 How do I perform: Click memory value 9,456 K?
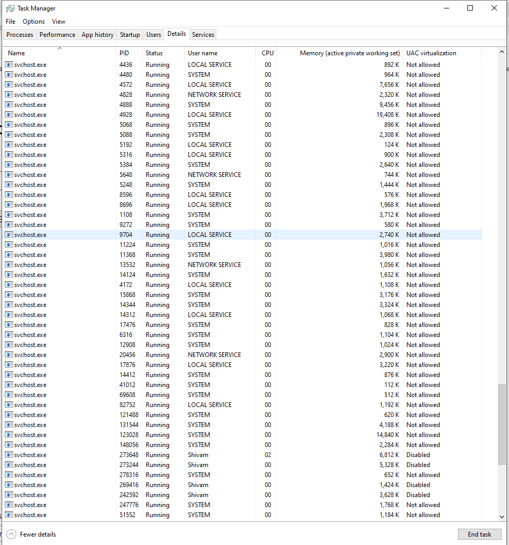point(389,105)
